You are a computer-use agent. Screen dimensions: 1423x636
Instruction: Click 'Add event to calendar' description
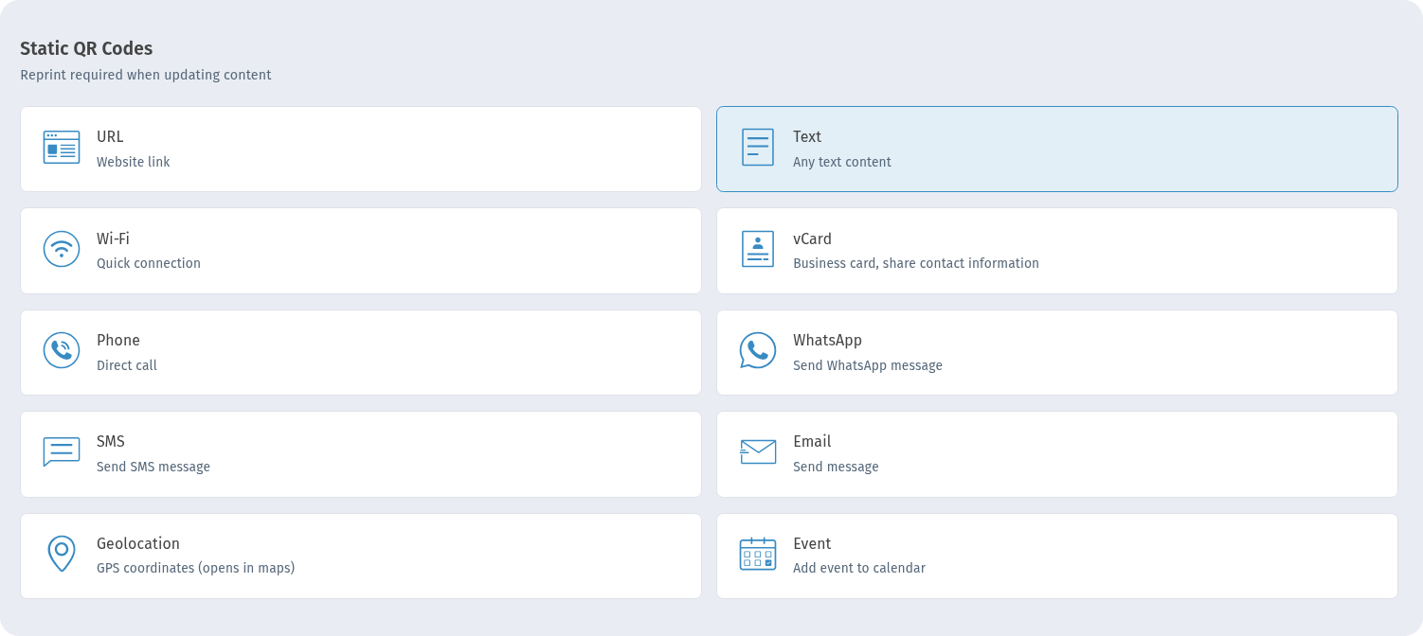click(x=859, y=568)
